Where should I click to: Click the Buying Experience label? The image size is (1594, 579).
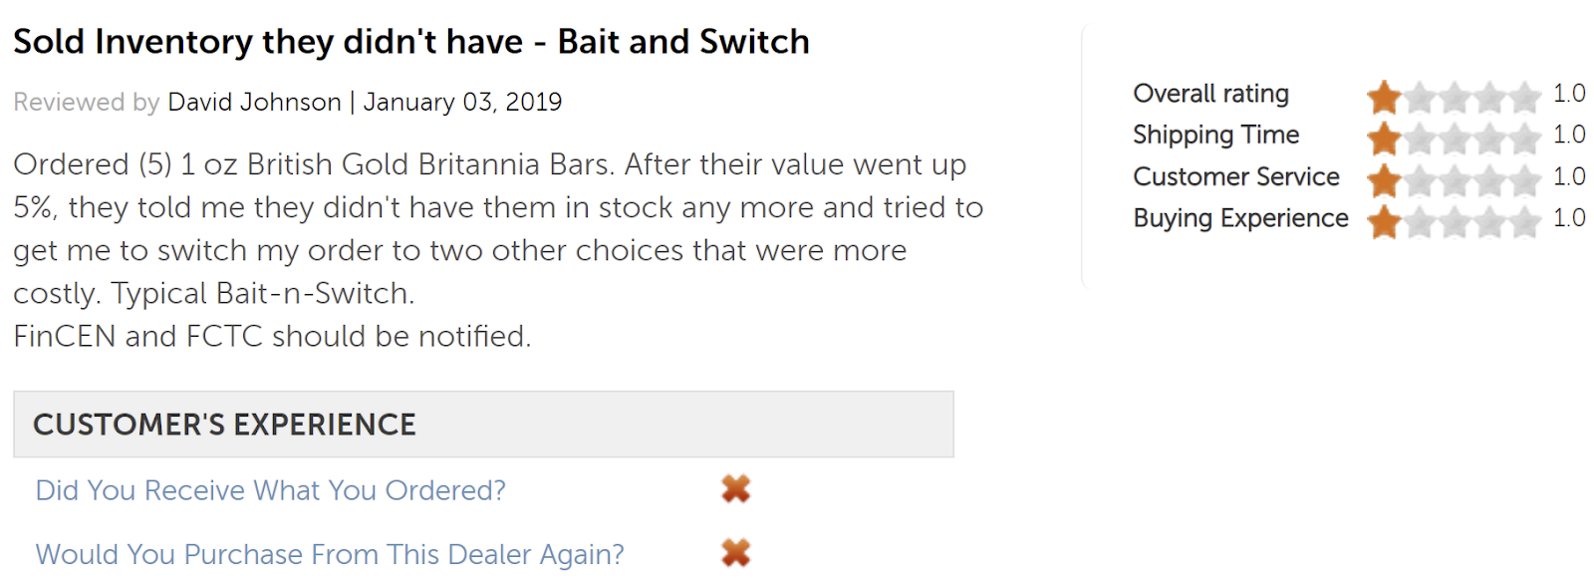1240,218
